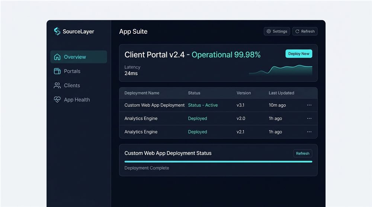
Task: Click Deployed status in the v2.0 row
Action: 198,118
